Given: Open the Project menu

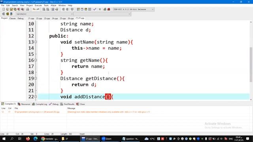Looking at the screenshot, I should [x=30, y=6].
